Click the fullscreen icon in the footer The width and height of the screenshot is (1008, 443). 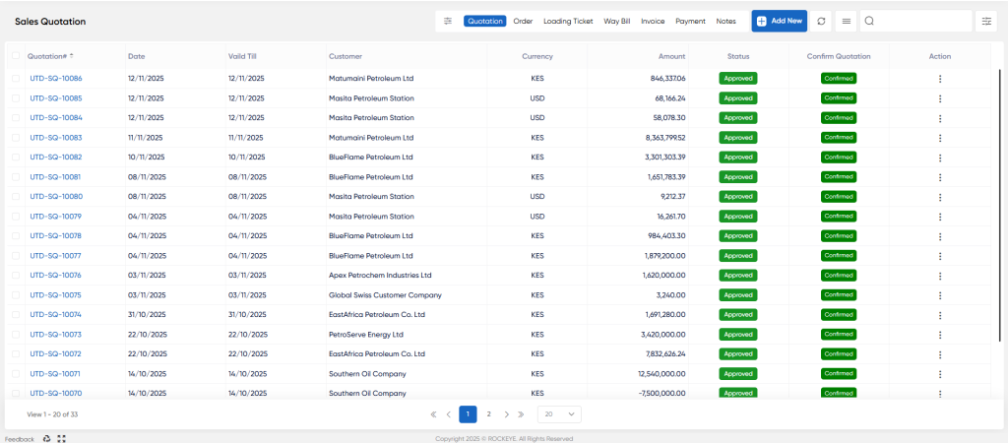(x=62, y=439)
